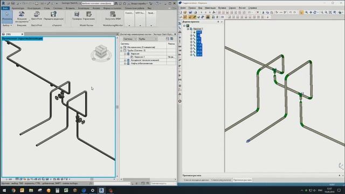345x194 pixels.
Task: Collapse the Трубы (Систем: 3) node
Action: point(121,51)
